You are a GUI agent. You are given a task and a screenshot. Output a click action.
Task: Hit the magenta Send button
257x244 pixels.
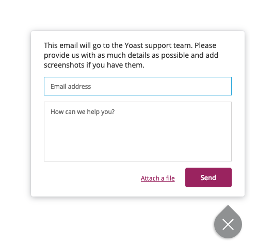(x=208, y=177)
